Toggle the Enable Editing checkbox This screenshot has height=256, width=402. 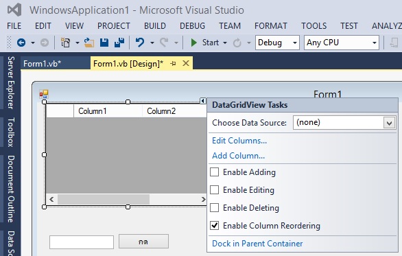(x=214, y=190)
